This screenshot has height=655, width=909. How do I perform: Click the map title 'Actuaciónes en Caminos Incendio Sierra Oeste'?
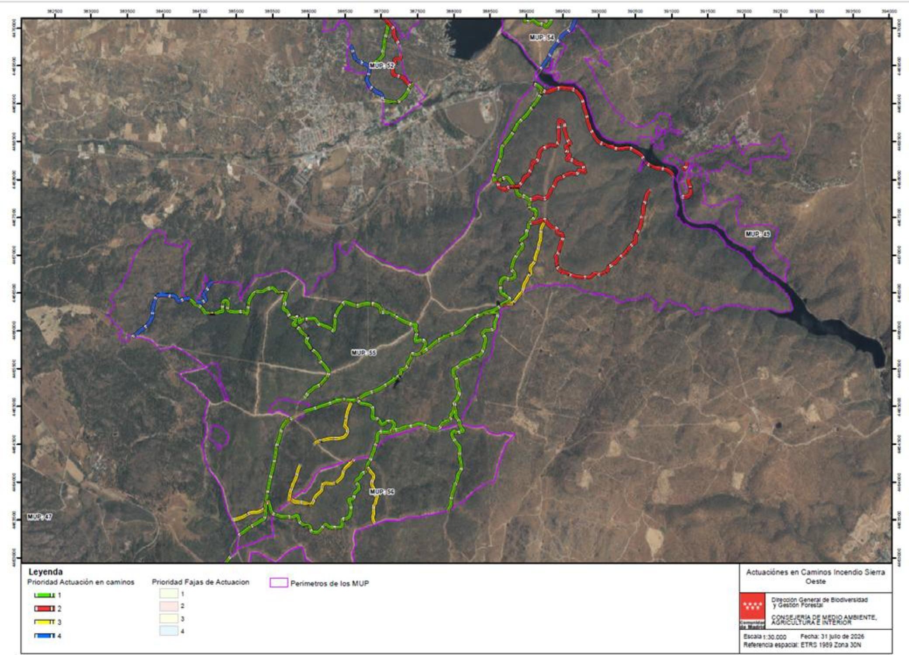click(816, 577)
